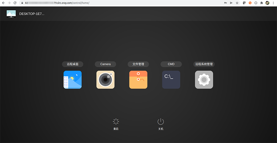Viewport: 277px width, 143px height.
Task: Go back to previous page
Action: (3, 3)
